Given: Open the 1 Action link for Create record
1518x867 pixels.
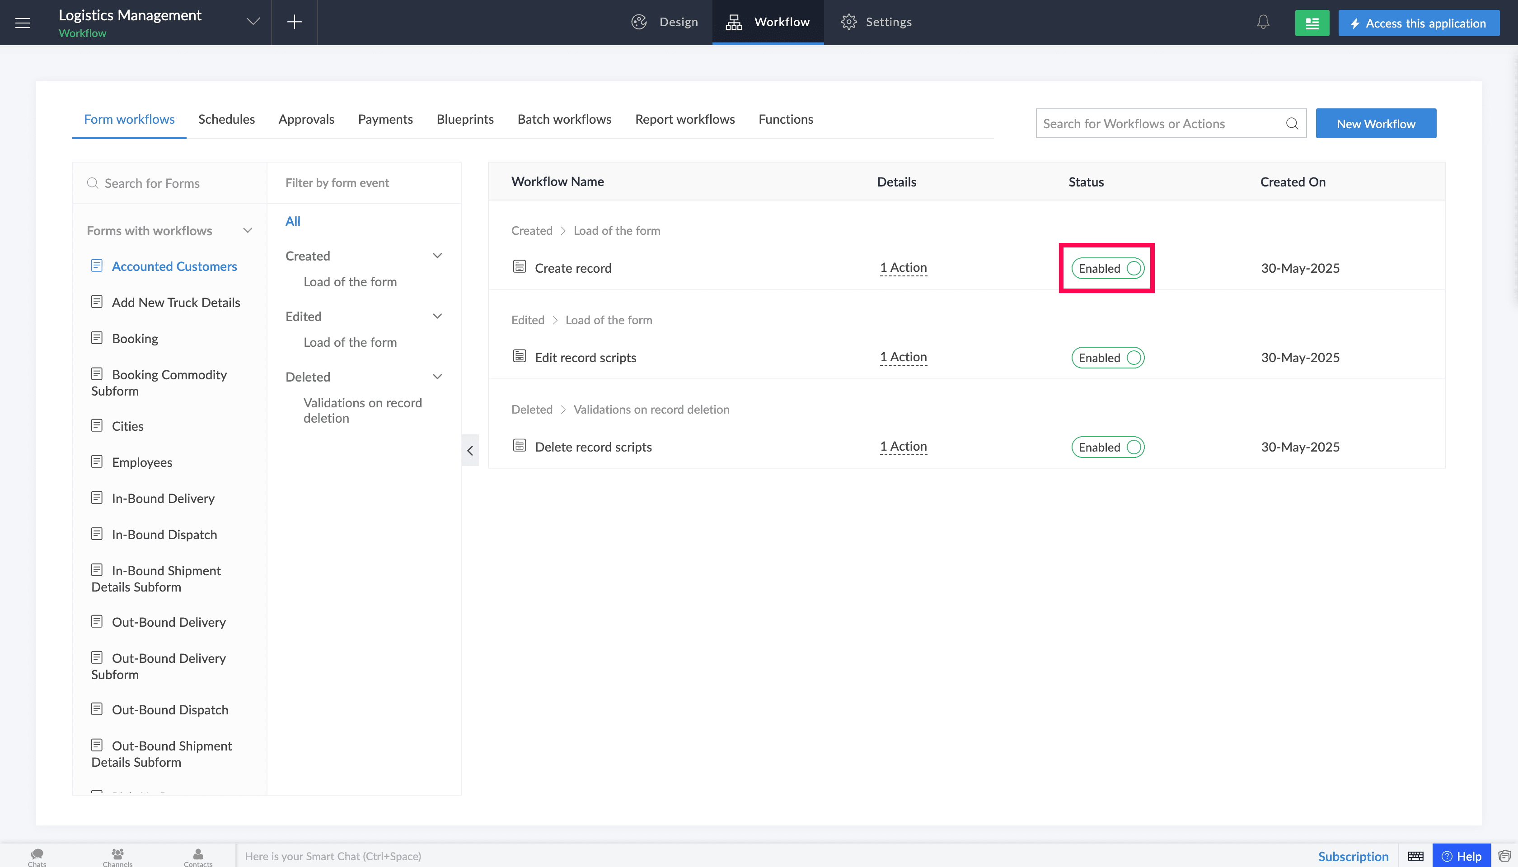Looking at the screenshot, I should tap(903, 267).
